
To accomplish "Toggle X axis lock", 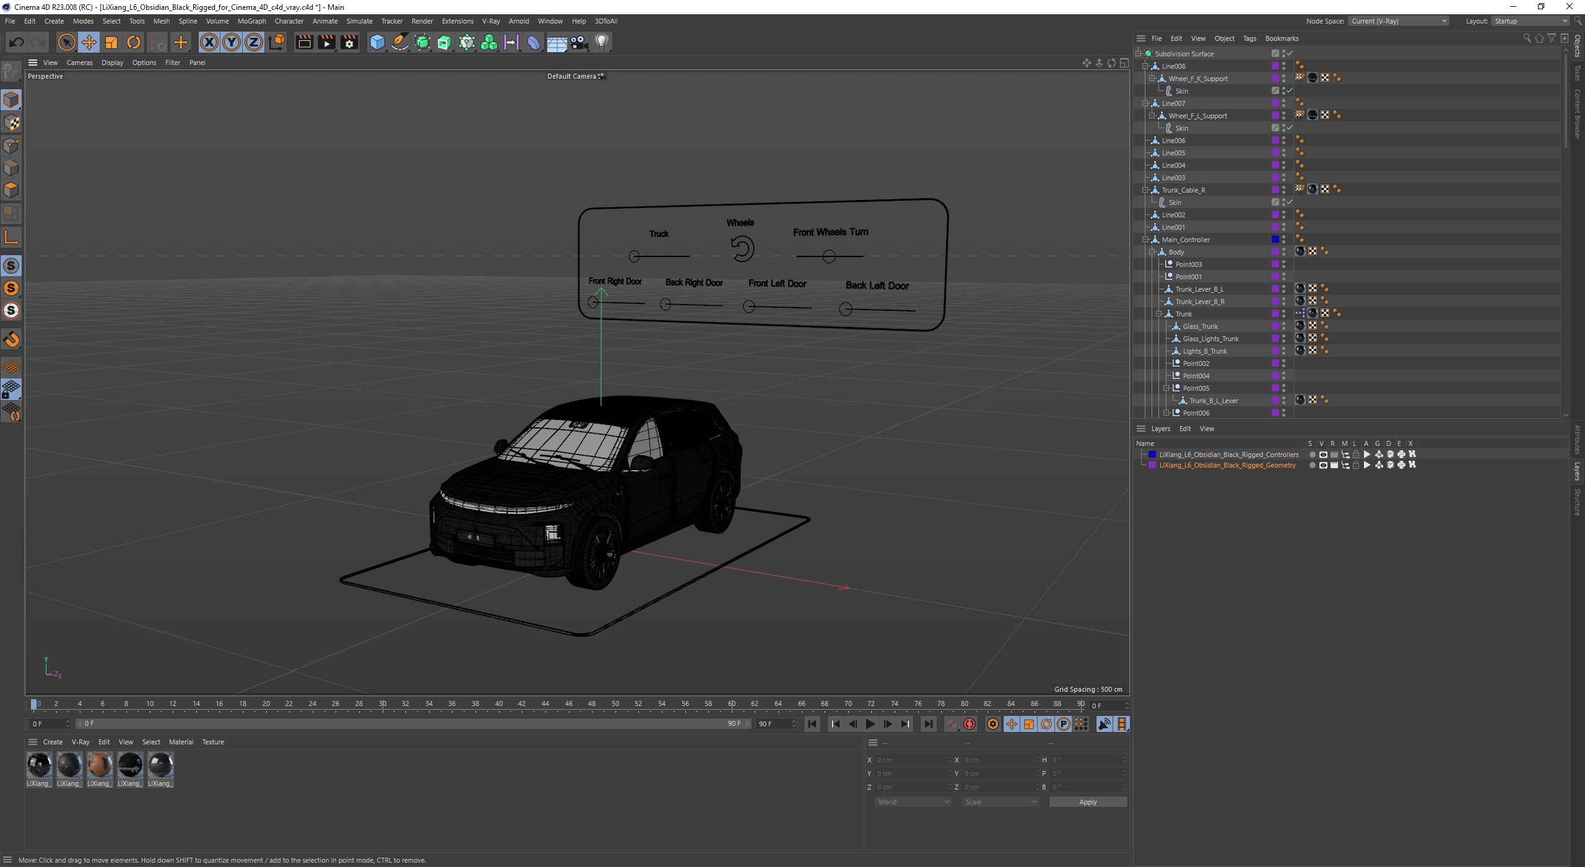I will pyautogui.click(x=209, y=42).
